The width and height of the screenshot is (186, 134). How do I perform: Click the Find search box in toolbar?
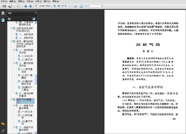94,6
